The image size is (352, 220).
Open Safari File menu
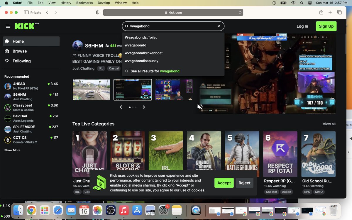point(30,3)
